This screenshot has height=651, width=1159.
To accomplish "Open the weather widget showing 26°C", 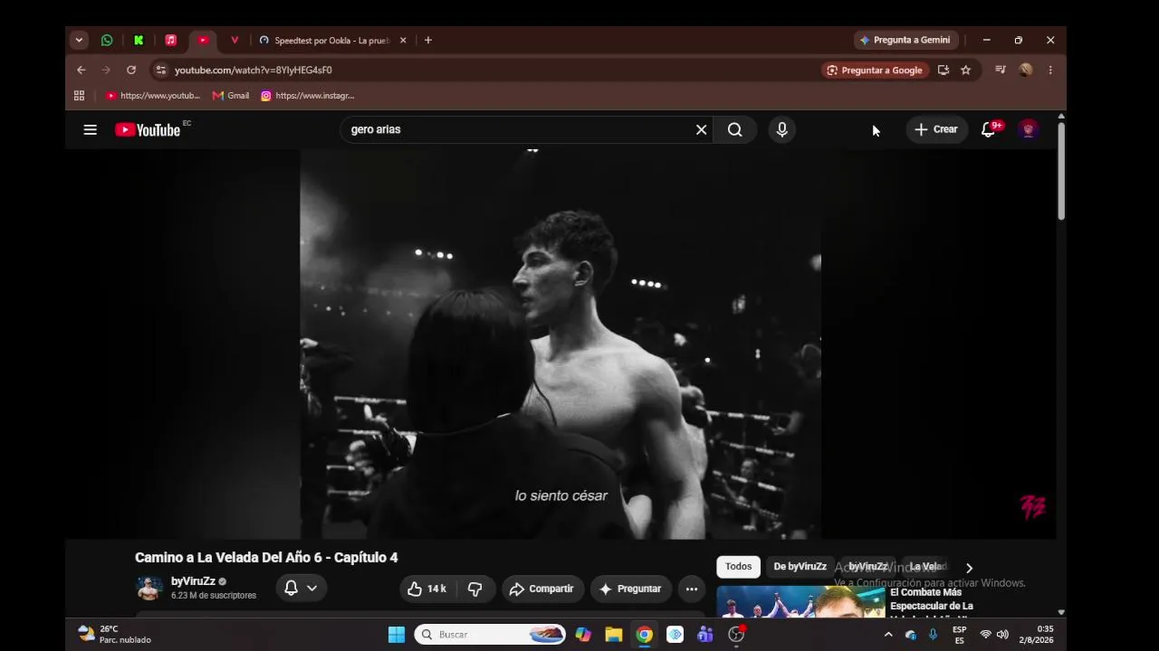I will click(115, 634).
